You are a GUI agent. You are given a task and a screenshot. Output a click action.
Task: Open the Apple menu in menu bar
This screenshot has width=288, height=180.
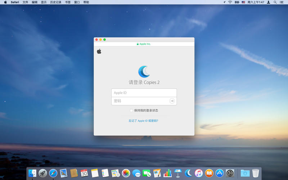click(x=5, y=2)
